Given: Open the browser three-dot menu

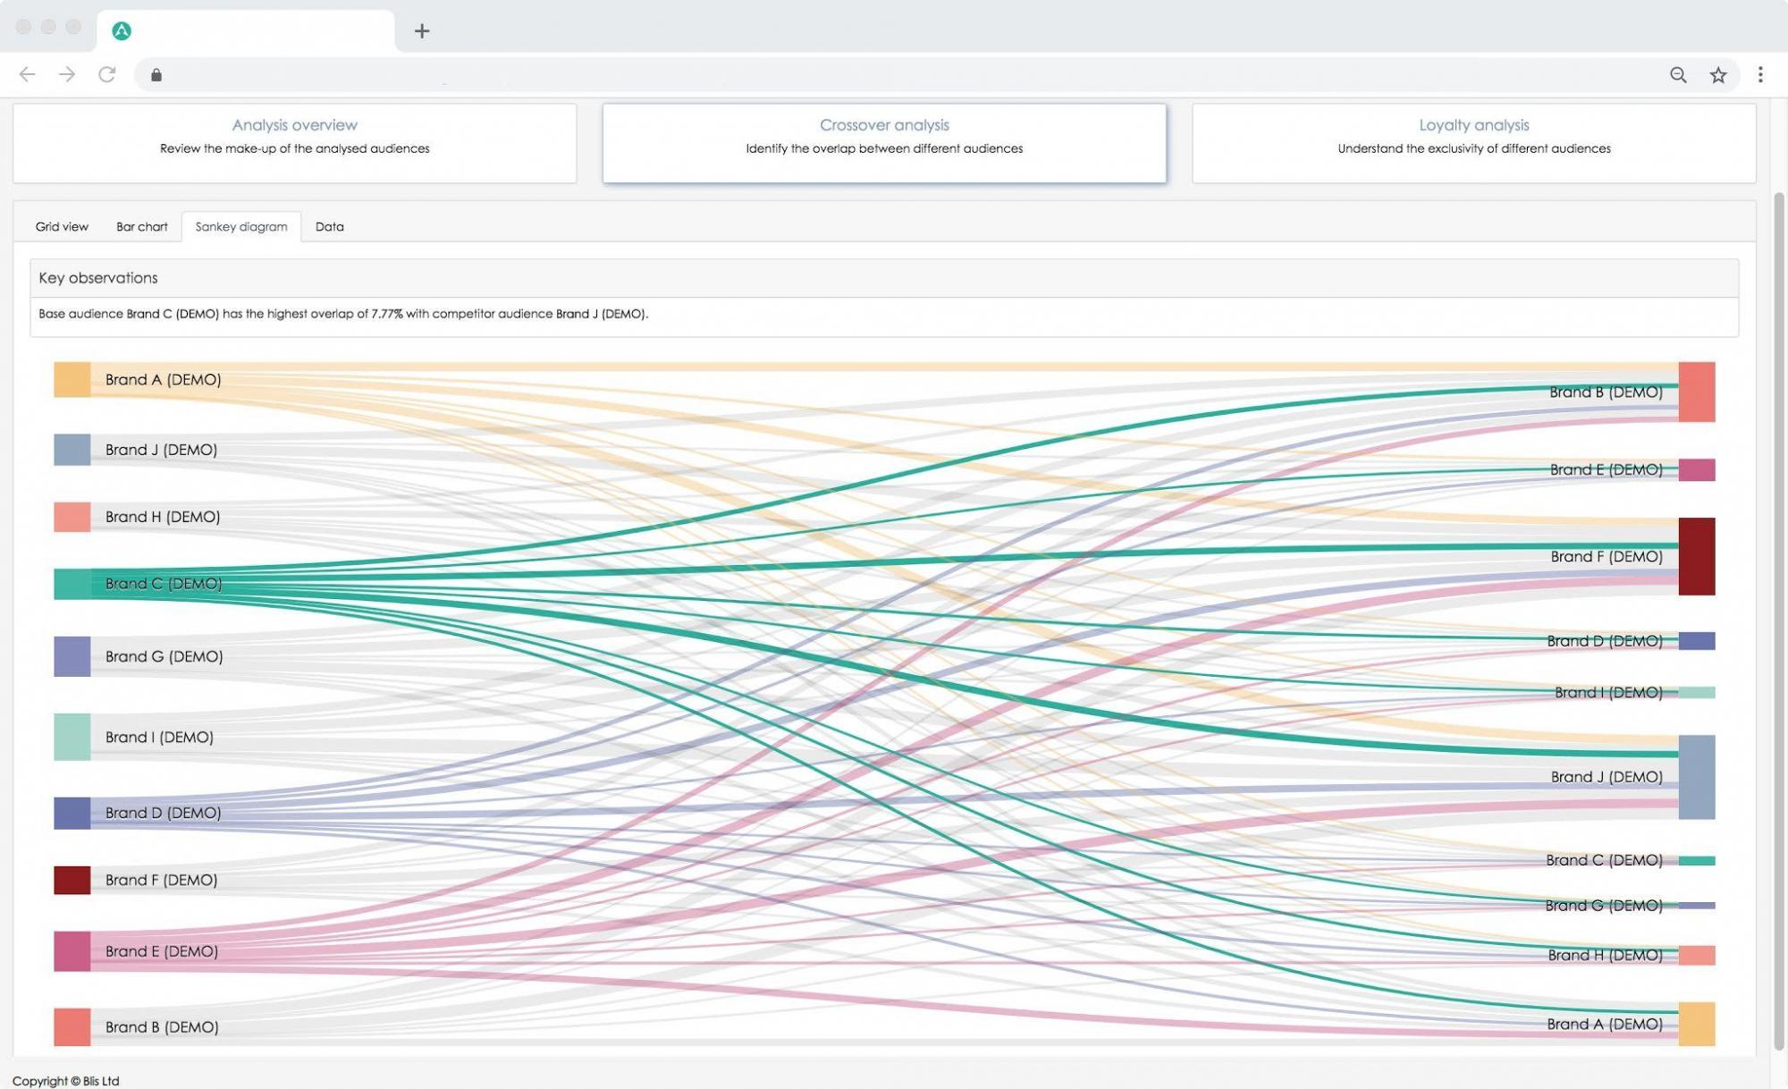Looking at the screenshot, I should 1760,75.
